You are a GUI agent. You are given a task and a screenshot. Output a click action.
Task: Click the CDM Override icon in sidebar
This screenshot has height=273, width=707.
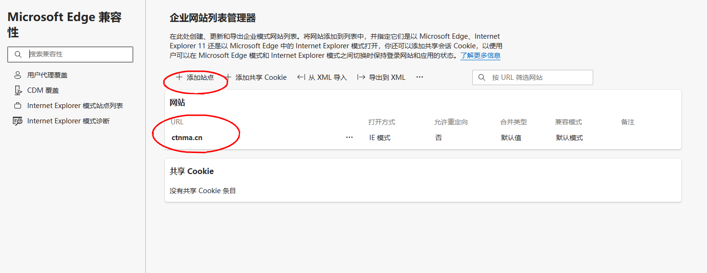point(18,90)
